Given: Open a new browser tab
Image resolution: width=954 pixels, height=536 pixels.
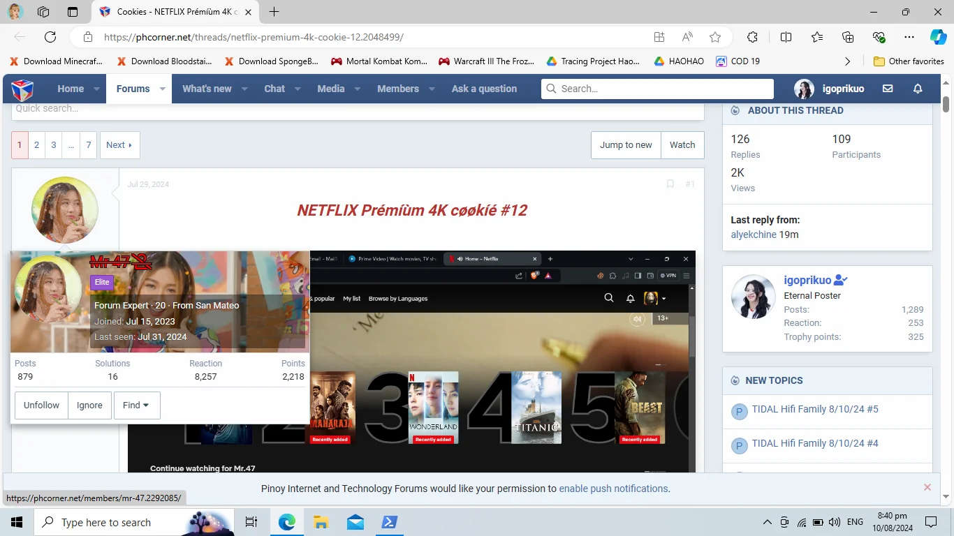Looking at the screenshot, I should (x=274, y=12).
